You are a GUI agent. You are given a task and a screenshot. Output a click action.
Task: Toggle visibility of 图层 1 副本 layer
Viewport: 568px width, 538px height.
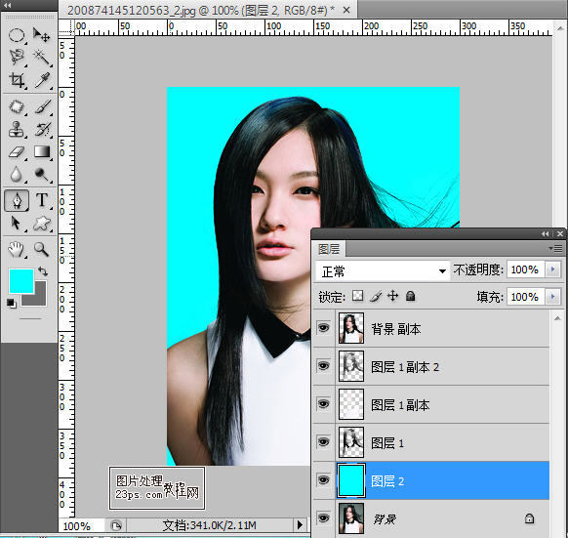tap(323, 403)
